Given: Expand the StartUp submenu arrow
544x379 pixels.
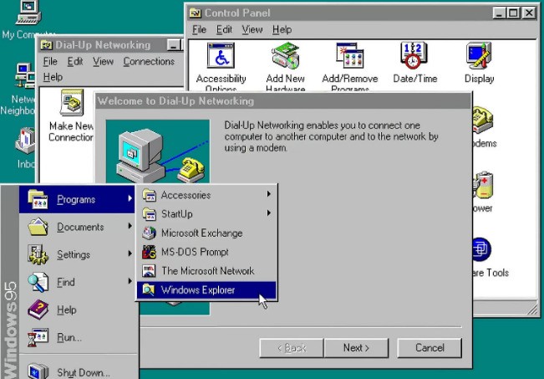Looking at the screenshot, I should pyautogui.click(x=268, y=213).
